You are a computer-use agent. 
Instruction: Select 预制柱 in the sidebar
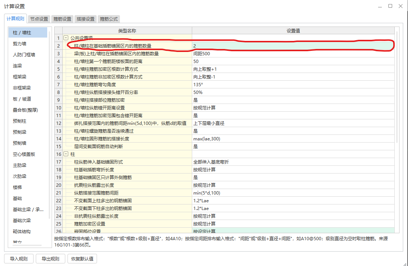28,121
